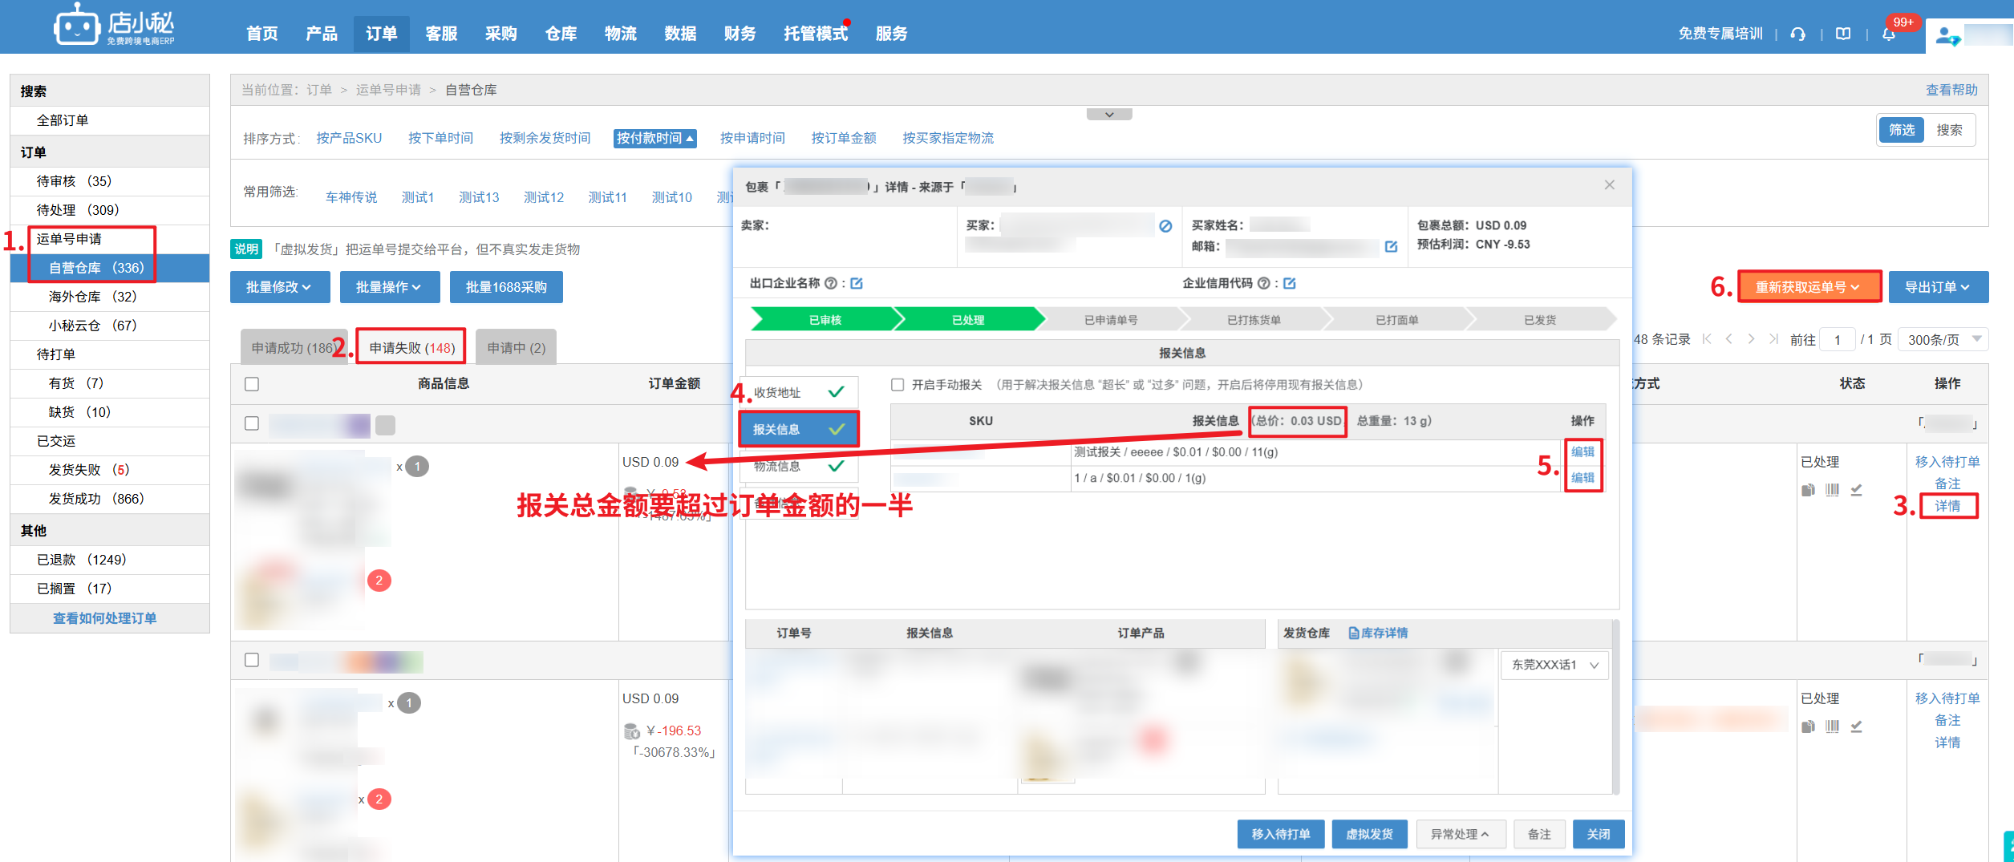Tick the select-all checkbox in table header
This screenshot has height=862, width=2014.
pyautogui.click(x=252, y=384)
